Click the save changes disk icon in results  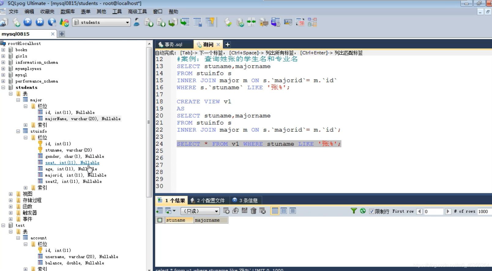[x=244, y=211]
